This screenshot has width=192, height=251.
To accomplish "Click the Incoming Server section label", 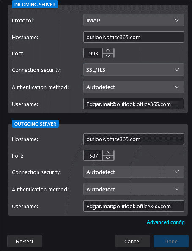I will 35,5.
